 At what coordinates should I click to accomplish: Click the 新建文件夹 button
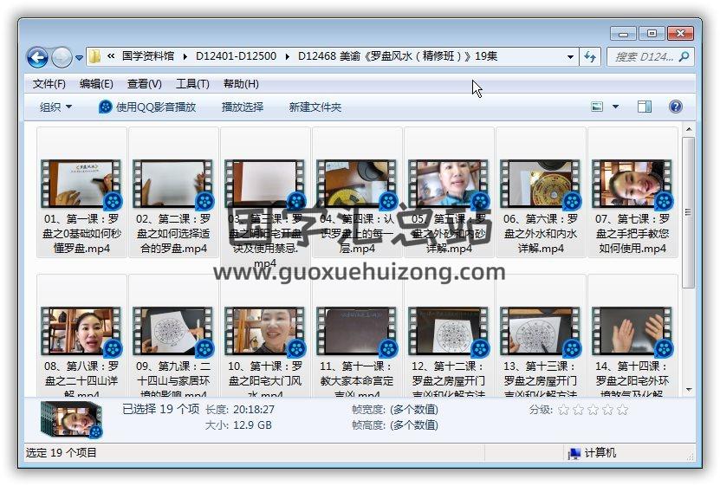(x=315, y=107)
